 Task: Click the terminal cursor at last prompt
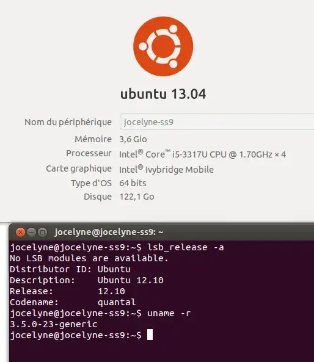click(150, 335)
